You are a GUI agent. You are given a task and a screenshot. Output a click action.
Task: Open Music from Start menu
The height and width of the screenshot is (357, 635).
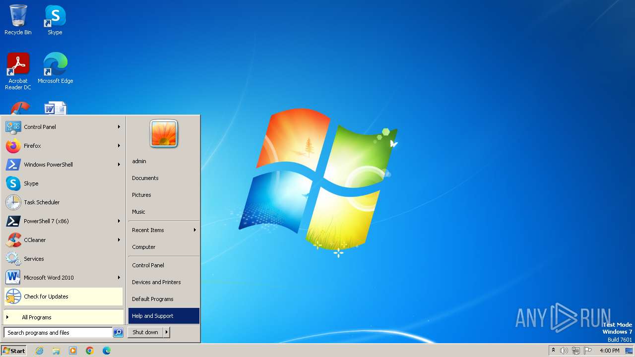pos(164,212)
